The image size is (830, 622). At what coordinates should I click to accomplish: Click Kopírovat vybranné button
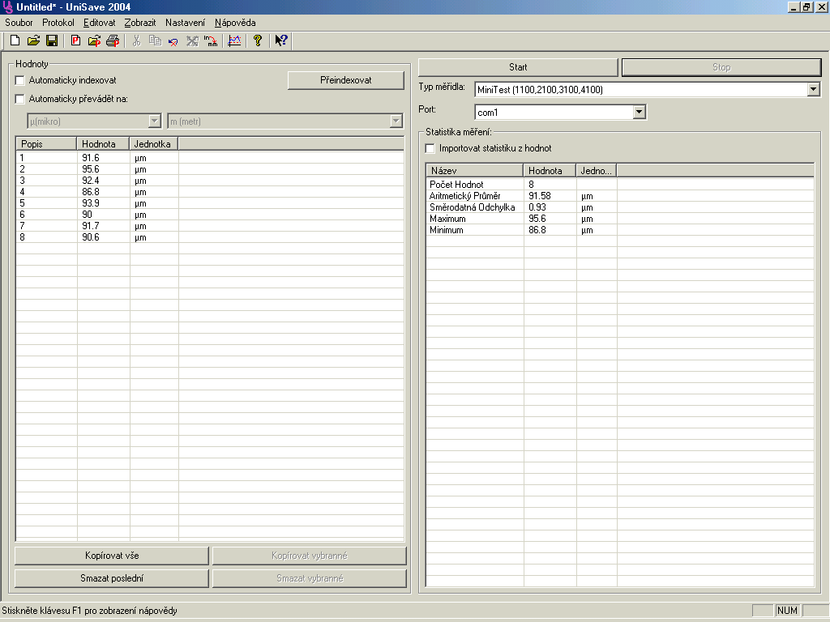click(310, 556)
